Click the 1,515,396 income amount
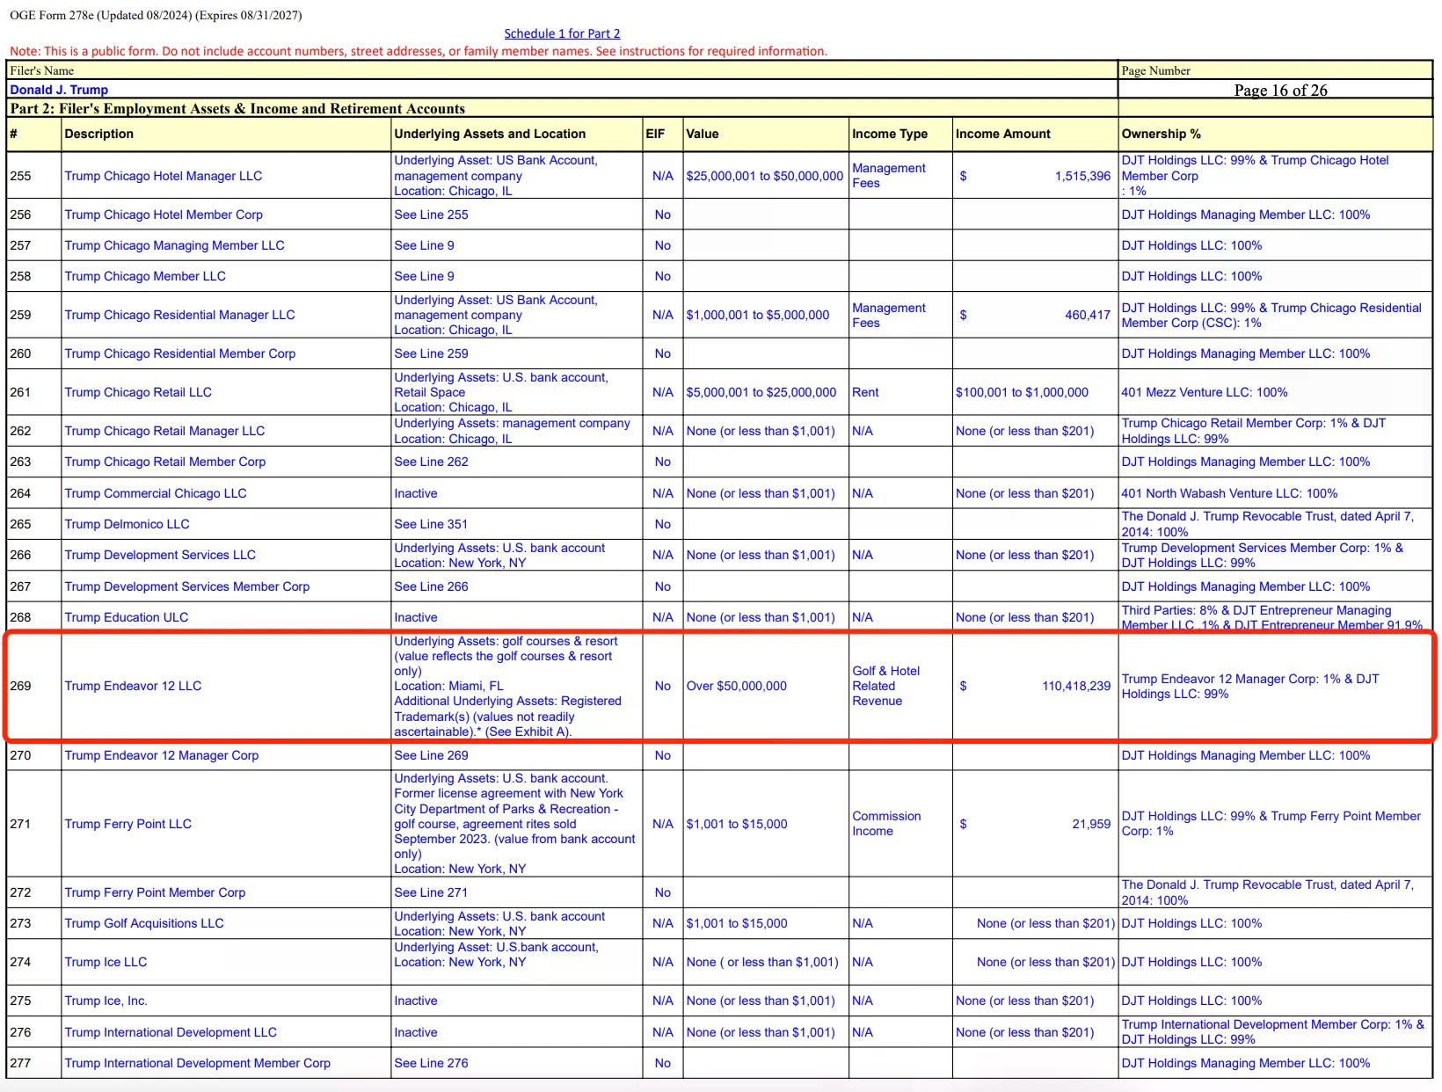Image resolution: width=1442 pixels, height=1092 pixels. 1081,176
